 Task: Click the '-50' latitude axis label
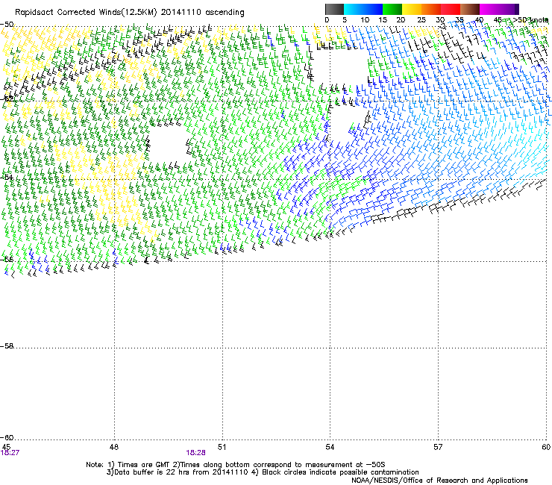[x=7, y=25]
